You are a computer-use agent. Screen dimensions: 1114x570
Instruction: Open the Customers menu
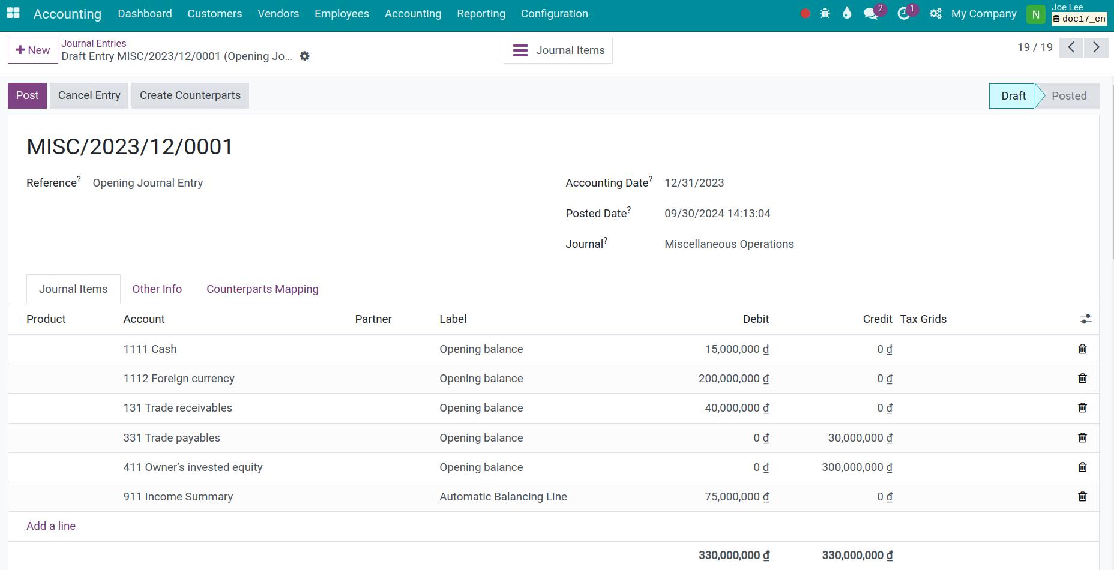coord(215,13)
